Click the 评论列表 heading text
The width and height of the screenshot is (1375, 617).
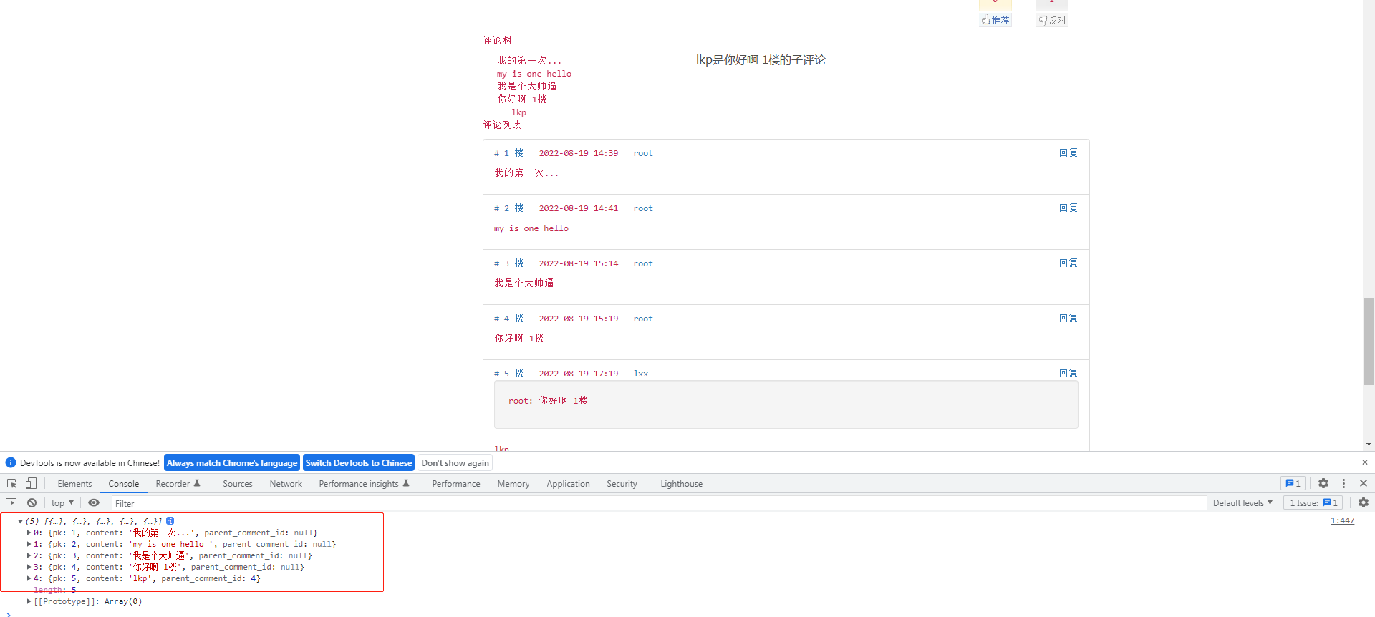point(503,125)
